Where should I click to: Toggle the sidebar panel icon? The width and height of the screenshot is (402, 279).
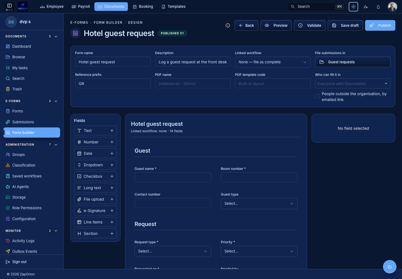tap(9, 6)
